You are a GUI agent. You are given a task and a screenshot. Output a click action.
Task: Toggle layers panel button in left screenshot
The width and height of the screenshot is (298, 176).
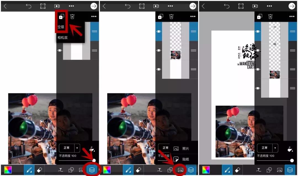[92, 170]
